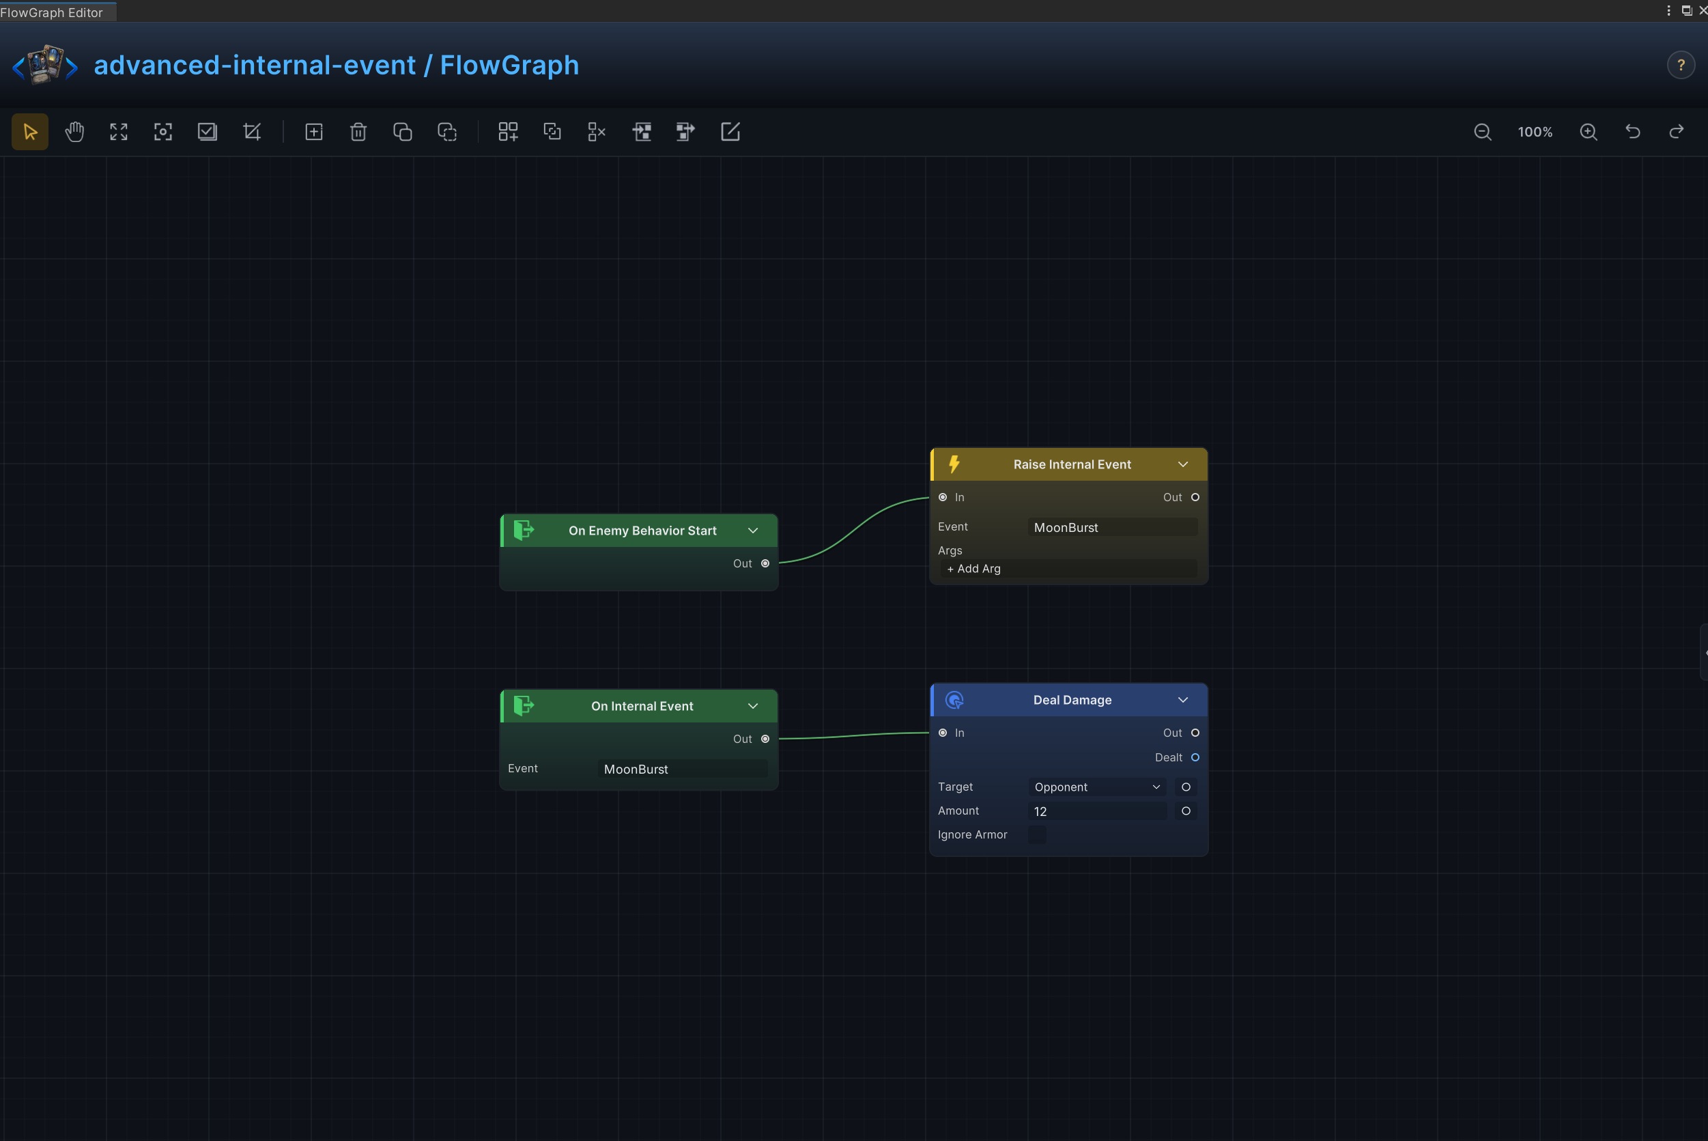Select the On Internal Event title

coord(642,706)
